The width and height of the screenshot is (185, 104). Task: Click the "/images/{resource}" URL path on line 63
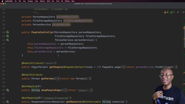[x=56, y=98]
